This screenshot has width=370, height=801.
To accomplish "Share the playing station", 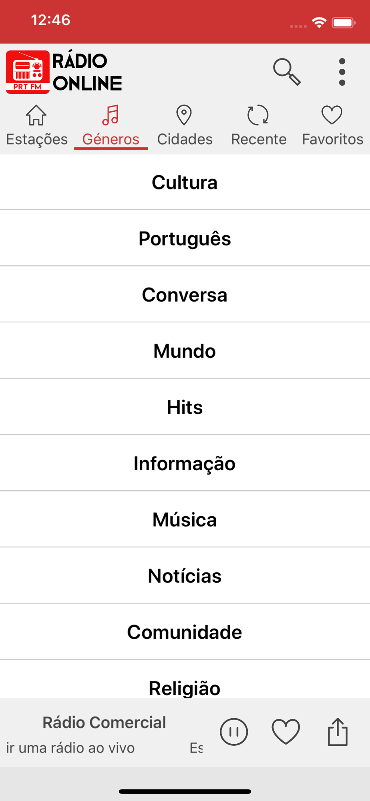I will (x=338, y=732).
